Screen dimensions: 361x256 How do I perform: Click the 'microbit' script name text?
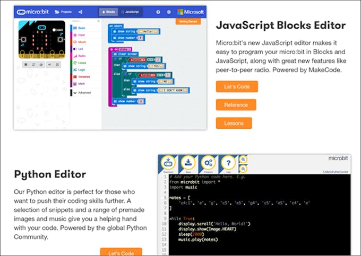click(x=338, y=158)
